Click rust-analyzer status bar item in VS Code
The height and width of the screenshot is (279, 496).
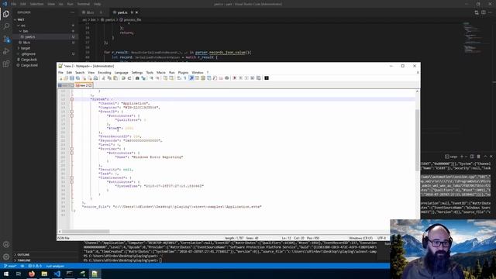tap(55, 266)
